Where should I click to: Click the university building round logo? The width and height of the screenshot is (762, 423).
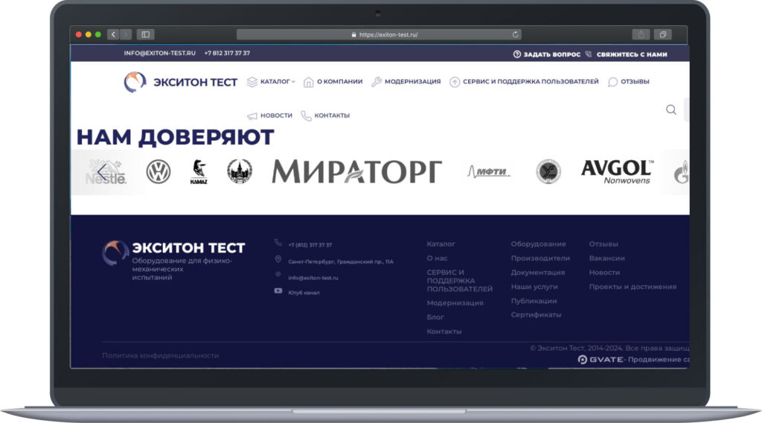(x=240, y=171)
